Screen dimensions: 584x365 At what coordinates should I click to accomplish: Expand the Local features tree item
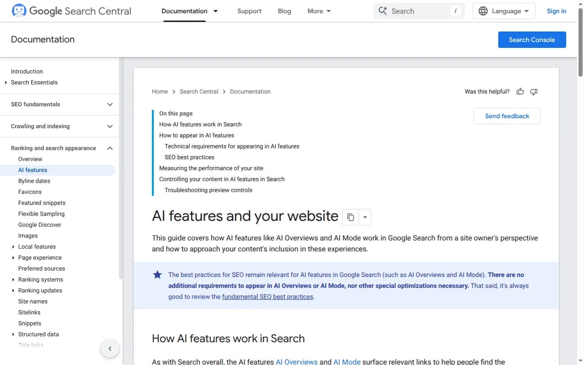(x=13, y=247)
